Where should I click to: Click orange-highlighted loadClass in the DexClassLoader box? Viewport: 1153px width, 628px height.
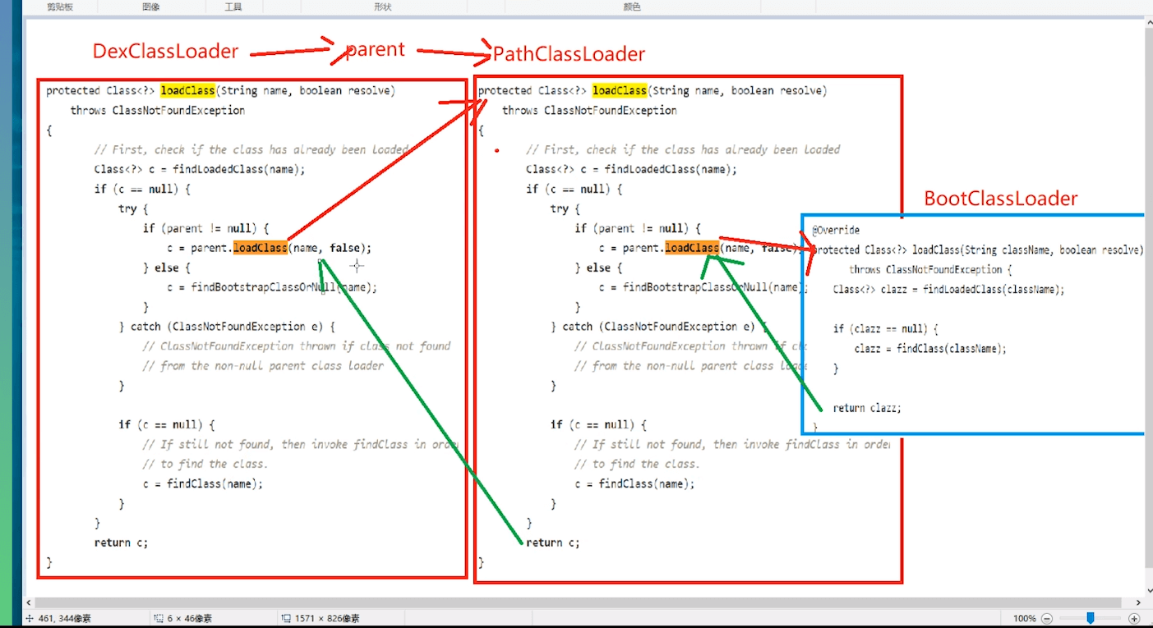point(261,248)
